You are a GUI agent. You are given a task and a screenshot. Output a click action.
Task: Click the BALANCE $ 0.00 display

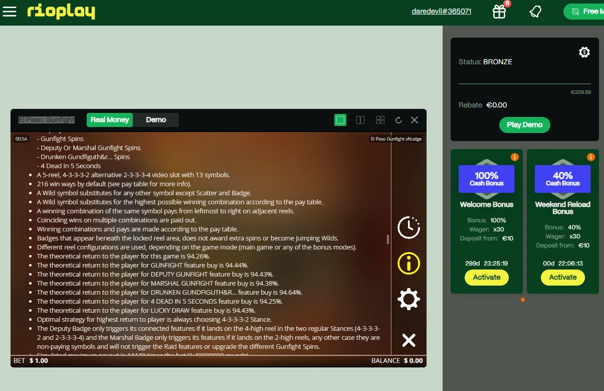click(x=397, y=361)
